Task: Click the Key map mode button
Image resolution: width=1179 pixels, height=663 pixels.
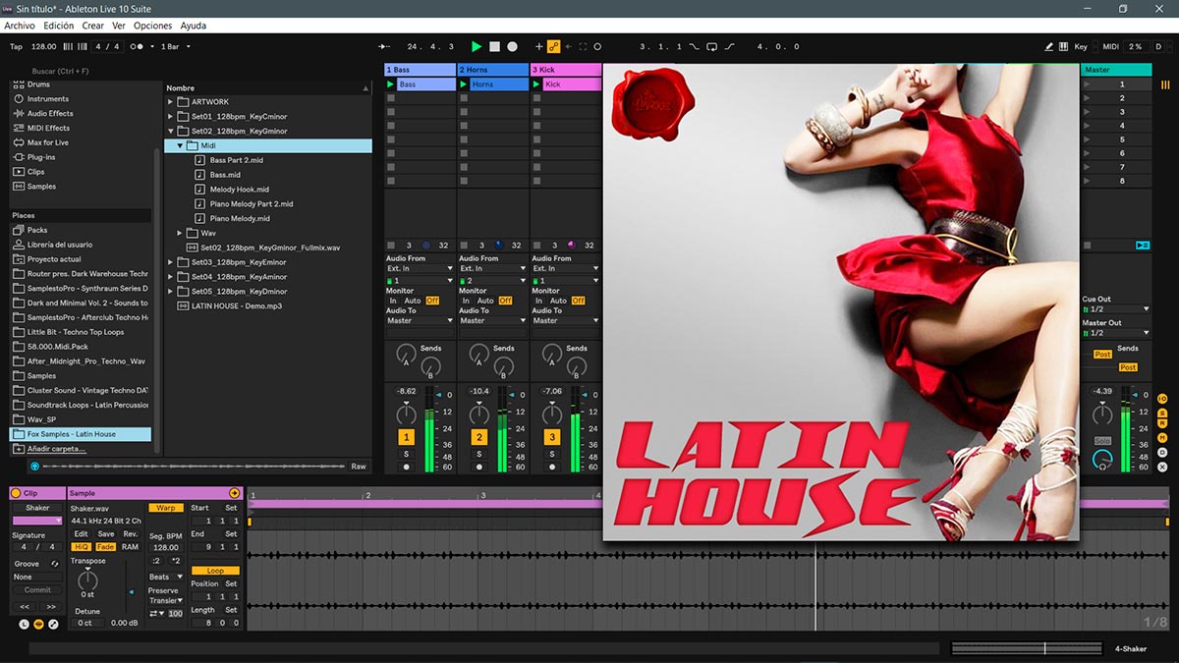Action: [1081, 46]
